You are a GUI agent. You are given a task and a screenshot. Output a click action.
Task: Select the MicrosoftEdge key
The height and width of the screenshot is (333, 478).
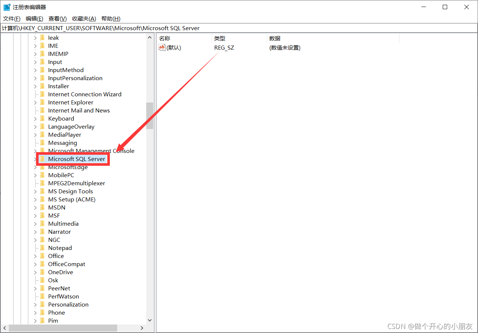click(x=68, y=167)
